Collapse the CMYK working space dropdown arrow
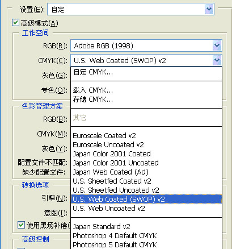This screenshot has width=232, height=249. click(x=217, y=60)
